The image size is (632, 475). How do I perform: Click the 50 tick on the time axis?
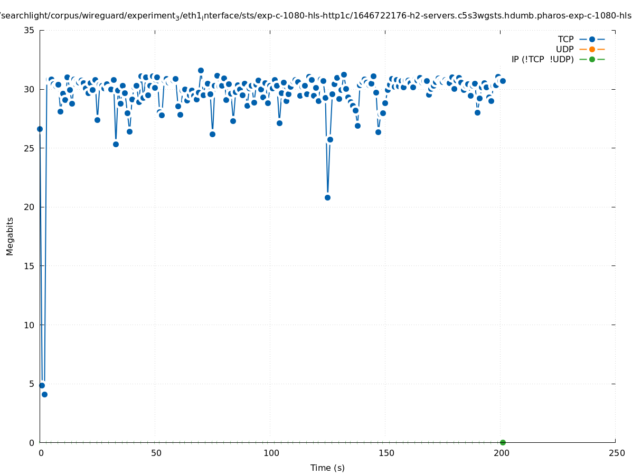click(x=156, y=453)
